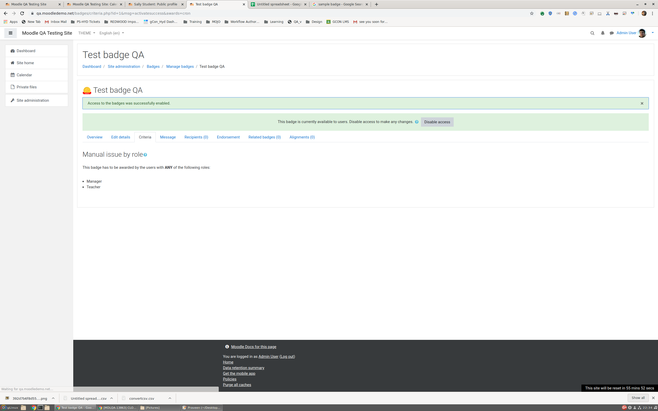This screenshot has width=658, height=411.
Task: Open the Policies footer link
Action: [x=230, y=379]
